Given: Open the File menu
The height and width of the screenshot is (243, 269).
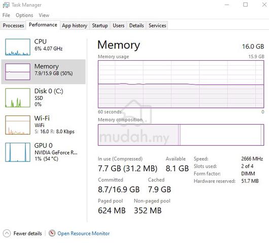Looking at the screenshot, I should [6, 15].
